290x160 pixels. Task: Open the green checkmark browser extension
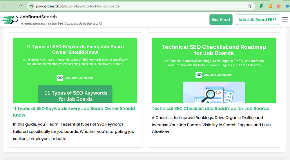262,6
